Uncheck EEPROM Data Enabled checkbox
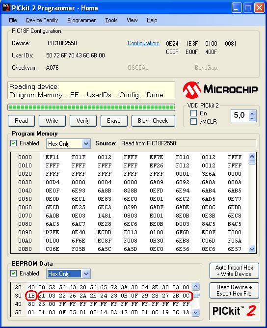 pos(14,273)
